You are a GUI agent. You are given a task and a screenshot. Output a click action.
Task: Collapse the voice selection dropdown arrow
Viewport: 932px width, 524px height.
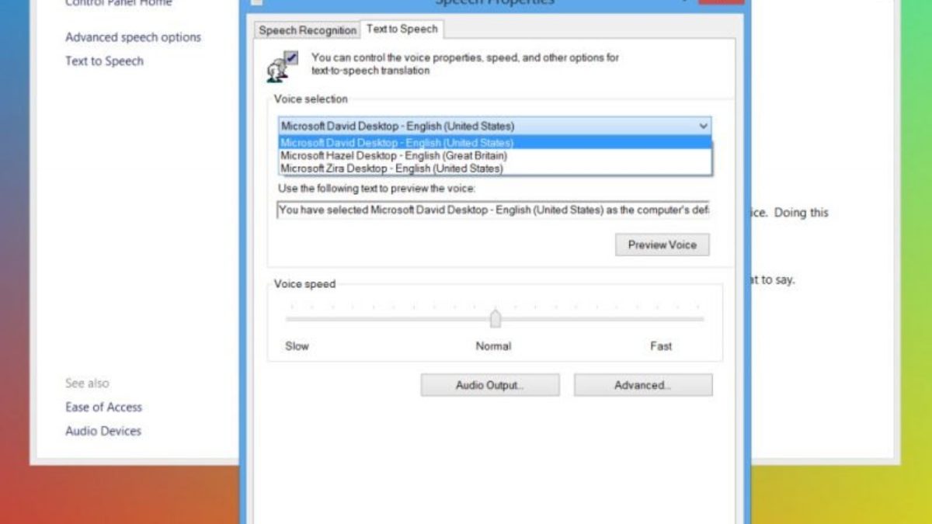click(703, 126)
